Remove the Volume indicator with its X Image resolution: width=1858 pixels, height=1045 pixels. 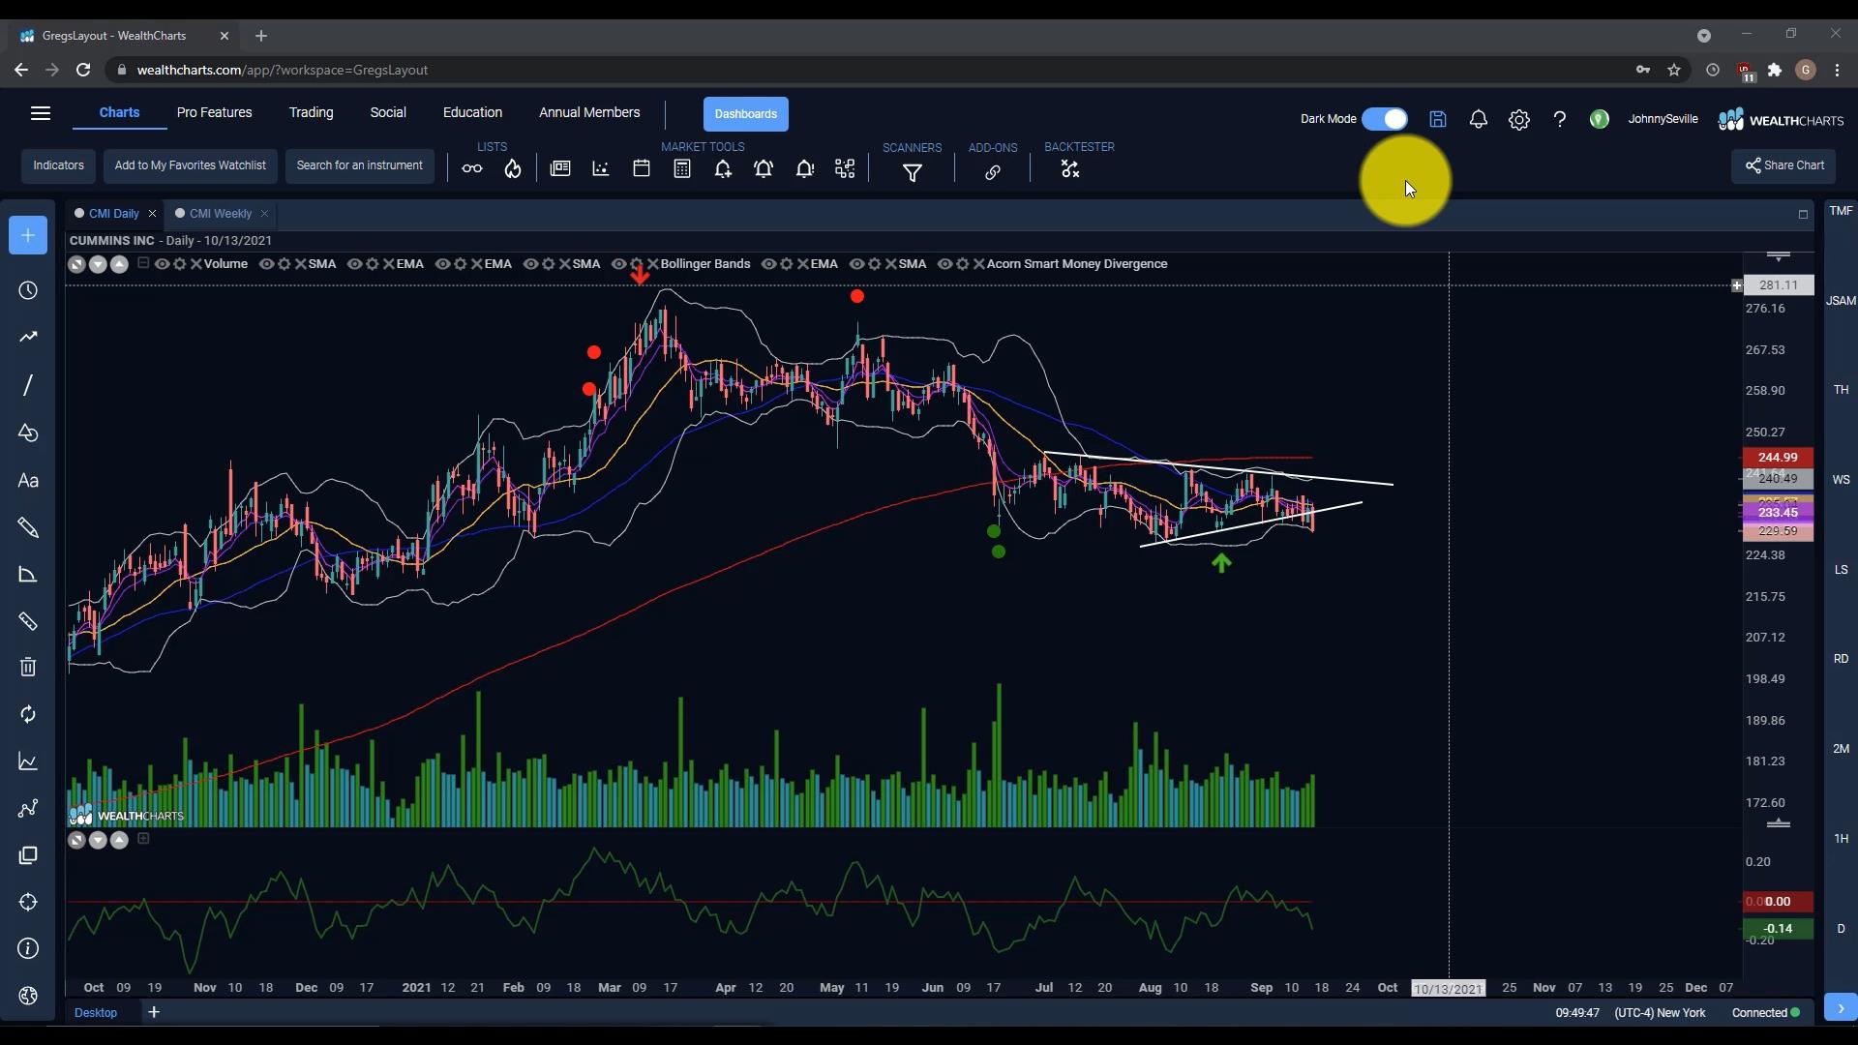click(x=196, y=264)
